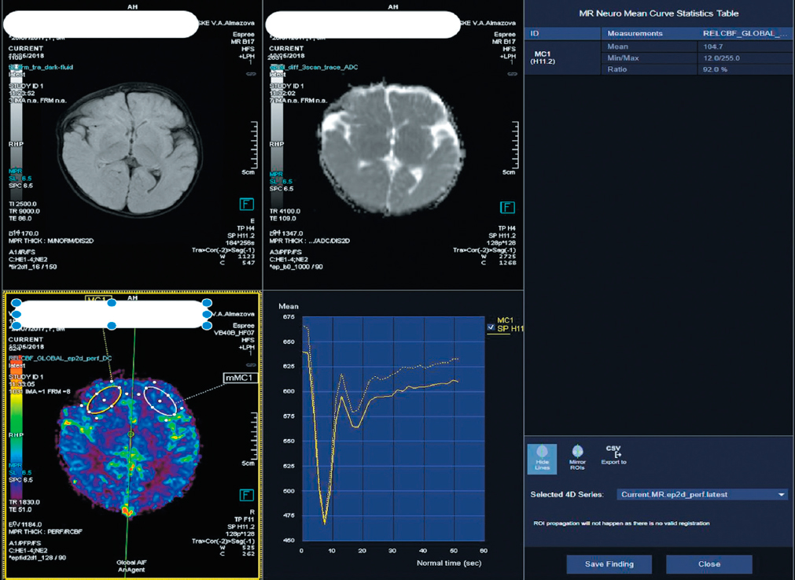The image size is (795, 580).
Task: Click the F marker in the perfusion viewport
Action: click(x=246, y=495)
